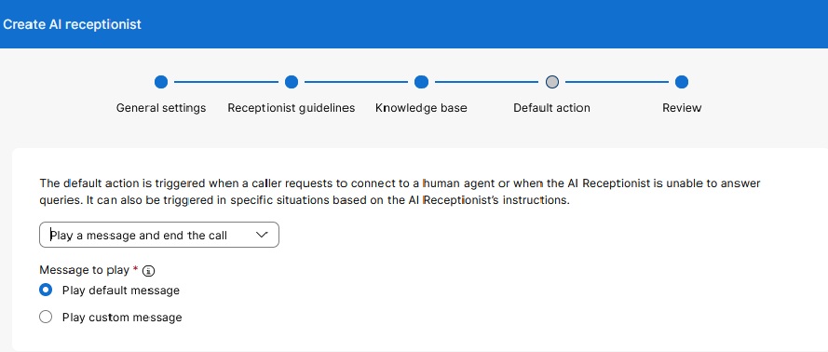828x352 pixels.
Task: Click the General settings step label
Action: tap(161, 108)
